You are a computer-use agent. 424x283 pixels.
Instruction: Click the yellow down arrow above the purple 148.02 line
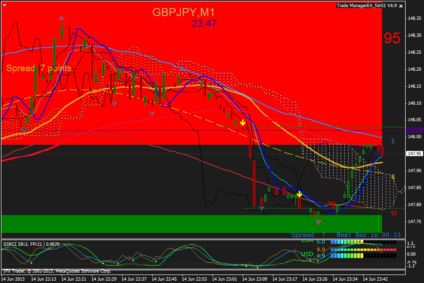[243, 123]
